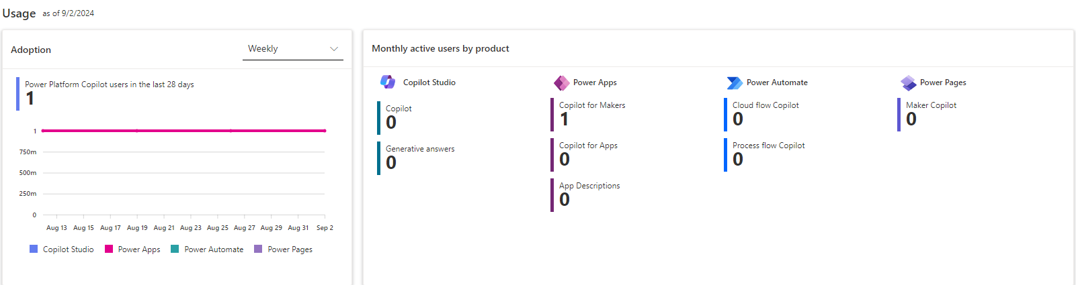The image size is (1076, 285).
Task: Select the Process flow Copilot metric
Action: 765,155
